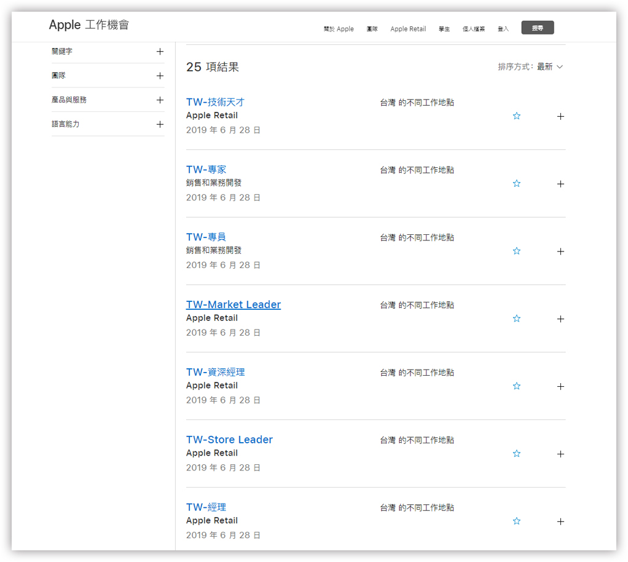Click 銷售和業務開發 under TW-專員

tap(214, 250)
